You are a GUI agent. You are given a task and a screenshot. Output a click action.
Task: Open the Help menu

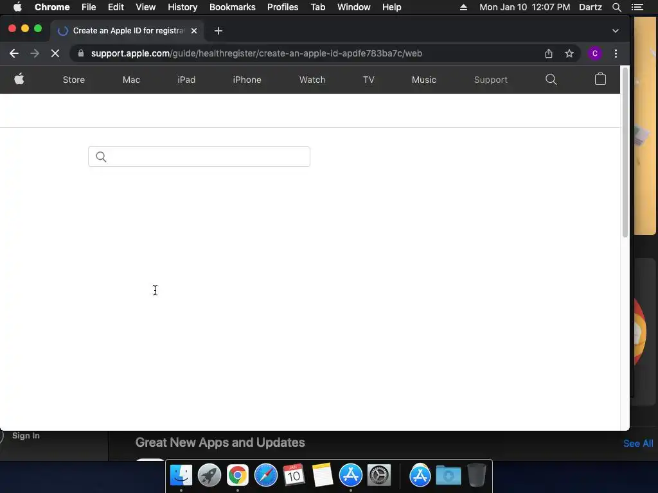[x=391, y=7]
